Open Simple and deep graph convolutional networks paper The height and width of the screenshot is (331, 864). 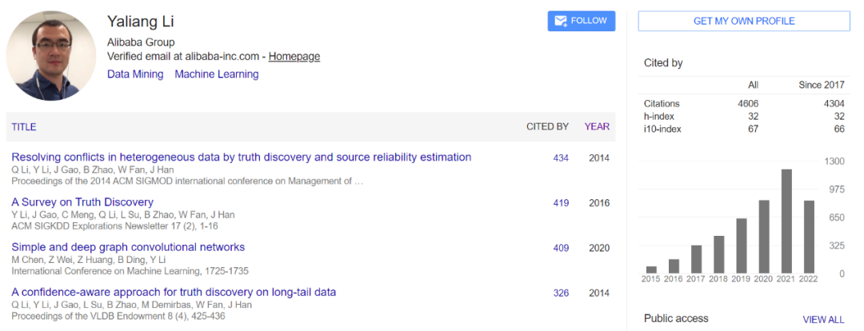click(x=128, y=247)
